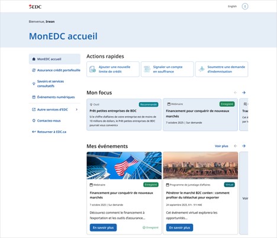Click Enregistré badge in Mon focus card
Image resolution: width=277 pixels, height=238 pixels.
tap(227, 104)
